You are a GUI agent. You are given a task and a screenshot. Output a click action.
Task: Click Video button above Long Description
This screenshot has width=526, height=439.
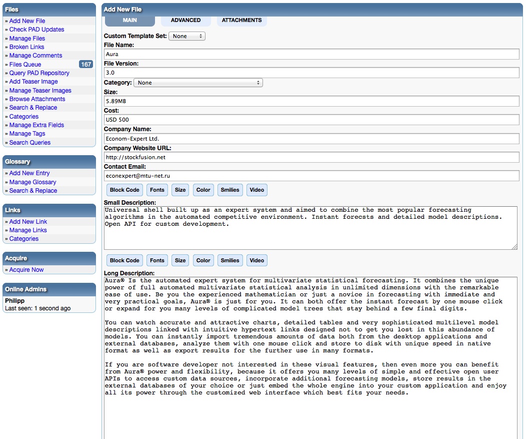(256, 260)
